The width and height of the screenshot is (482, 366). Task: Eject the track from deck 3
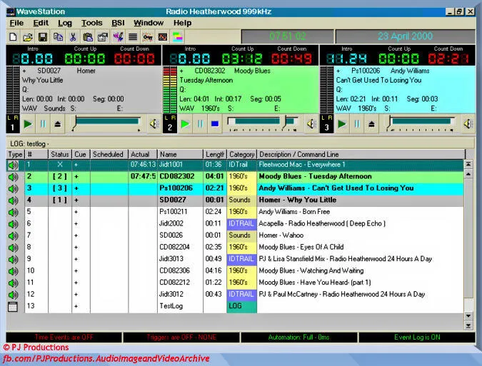[x=372, y=124]
